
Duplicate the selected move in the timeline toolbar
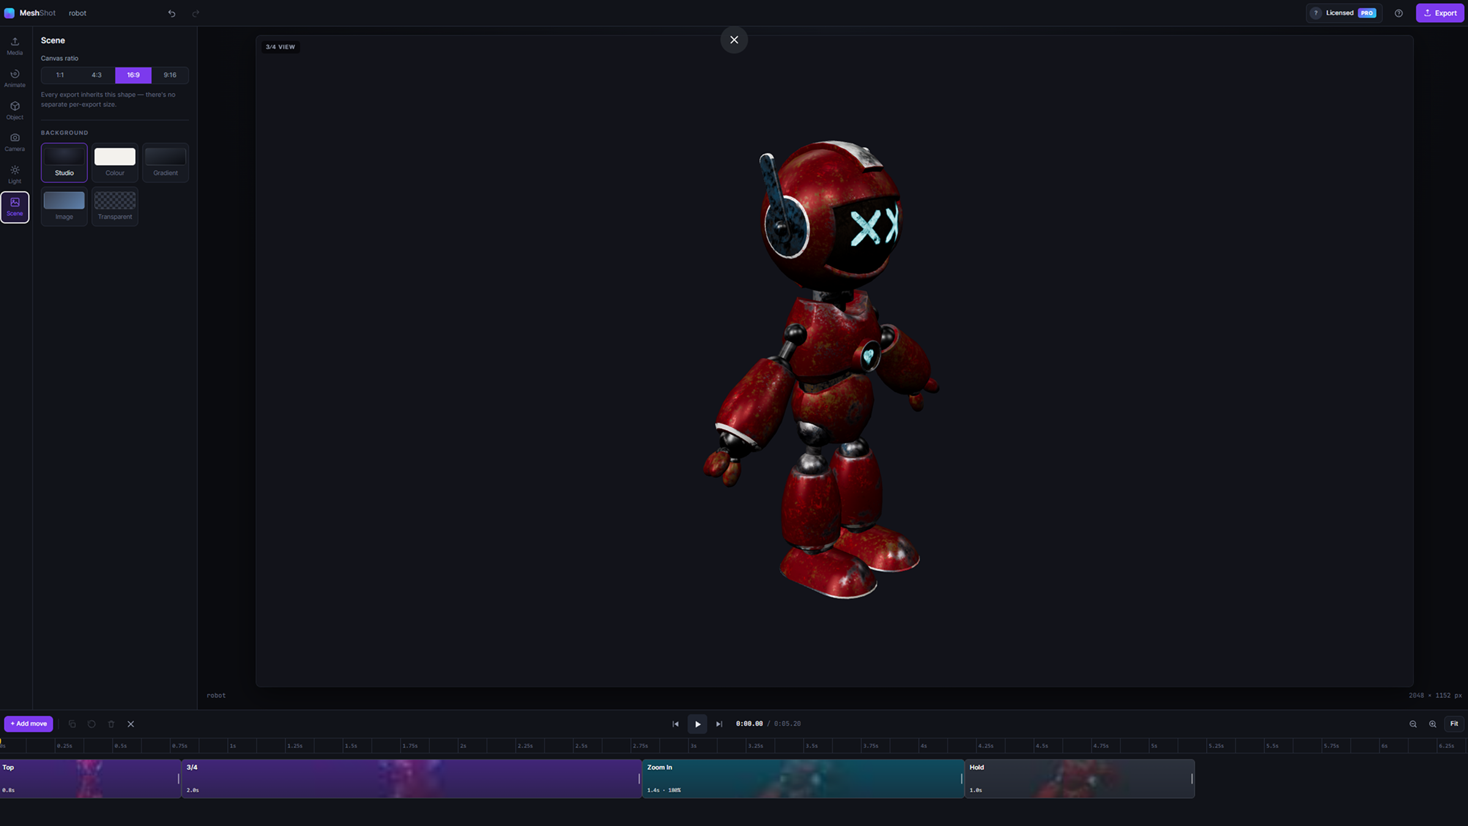[72, 724]
